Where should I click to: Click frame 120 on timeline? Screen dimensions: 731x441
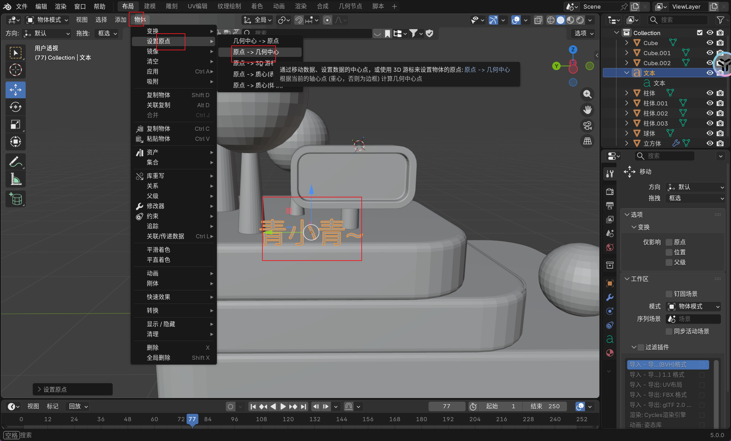(288, 419)
